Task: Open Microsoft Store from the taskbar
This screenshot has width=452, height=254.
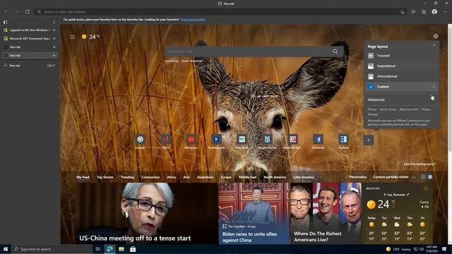Action: (133, 249)
